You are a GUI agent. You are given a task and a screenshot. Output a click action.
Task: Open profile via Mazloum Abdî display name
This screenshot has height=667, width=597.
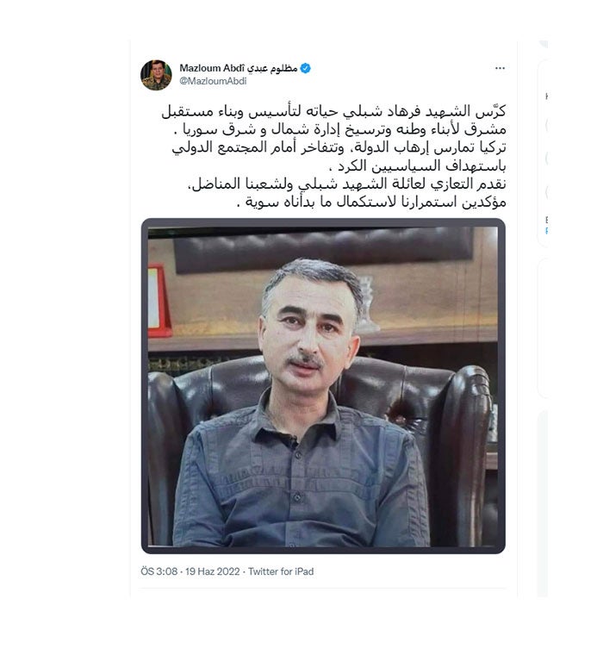coord(207,68)
